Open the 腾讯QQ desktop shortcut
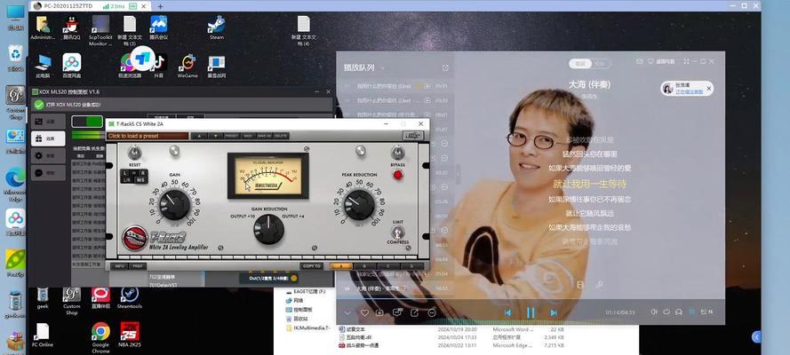The image size is (790, 355). click(x=70, y=28)
